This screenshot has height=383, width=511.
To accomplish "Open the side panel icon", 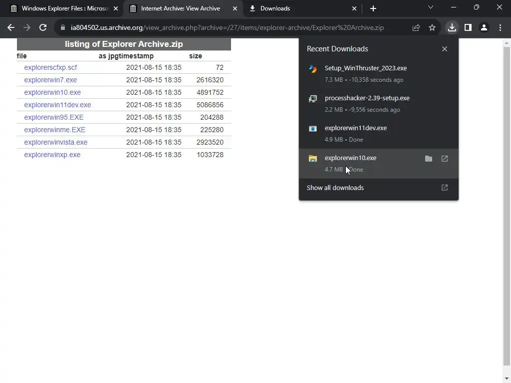I will [x=468, y=28].
